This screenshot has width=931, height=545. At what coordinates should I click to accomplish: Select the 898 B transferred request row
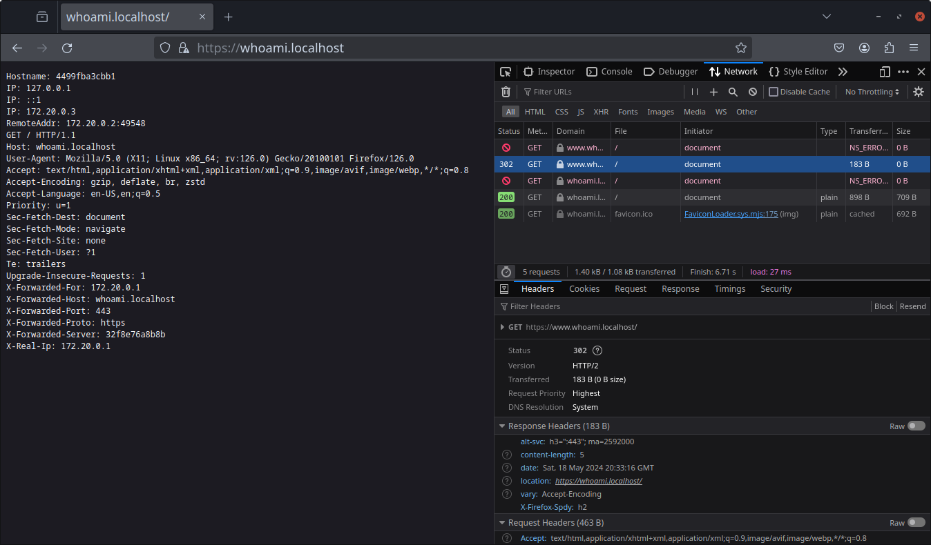(x=713, y=197)
